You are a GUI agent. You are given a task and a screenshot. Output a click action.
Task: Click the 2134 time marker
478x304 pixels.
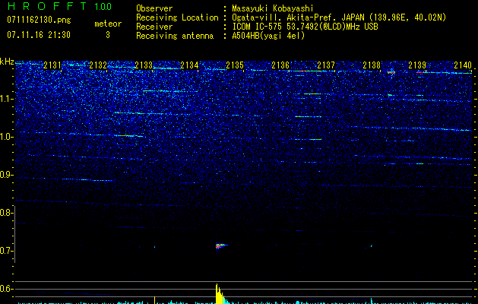189,65
